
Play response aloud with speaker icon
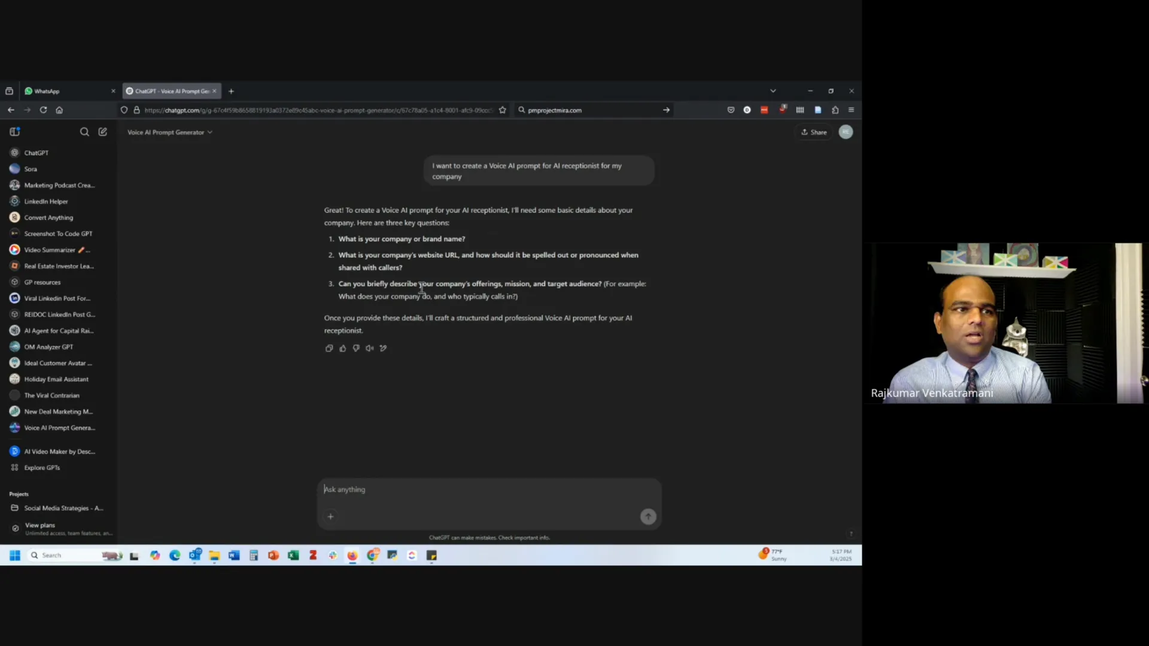370,348
